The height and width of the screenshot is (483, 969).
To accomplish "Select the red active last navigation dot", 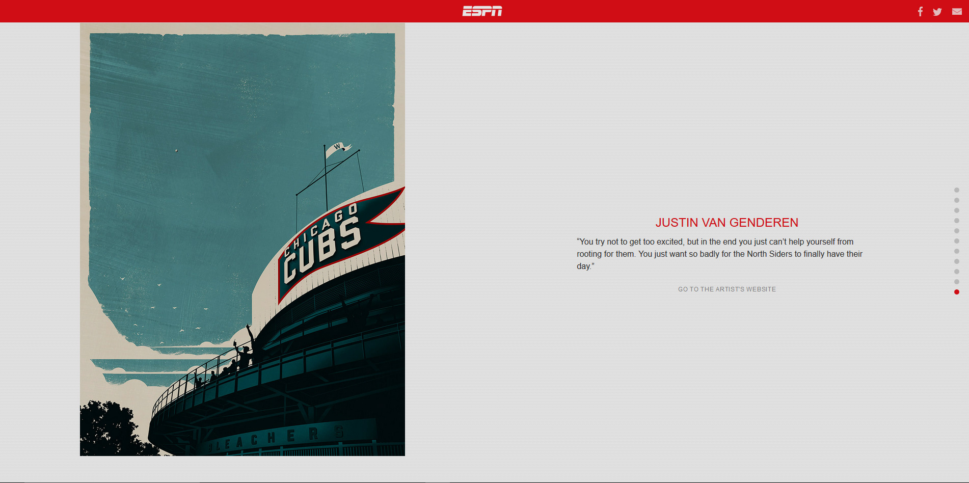I will tap(957, 292).
